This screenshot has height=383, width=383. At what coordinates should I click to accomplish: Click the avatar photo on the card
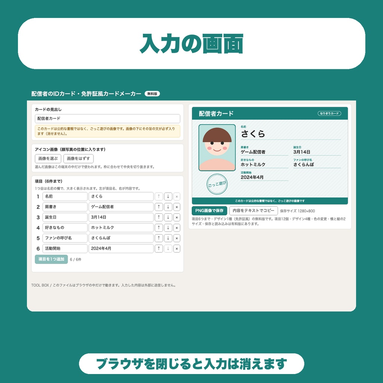pos(217,147)
